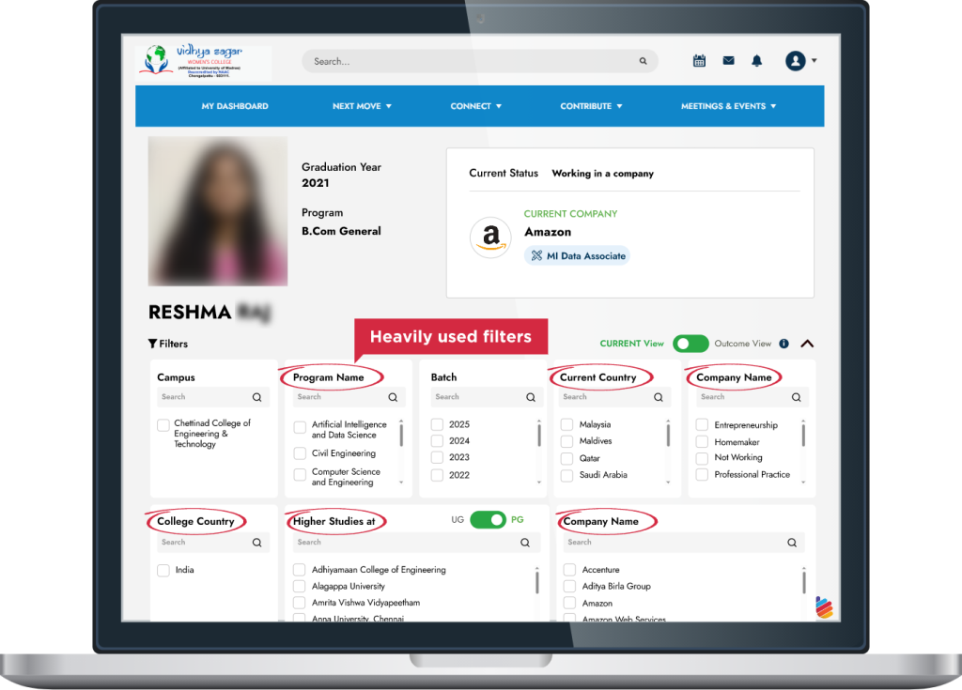Click the Amazon company logo
The height and width of the screenshot is (690, 962).
click(x=490, y=238)
